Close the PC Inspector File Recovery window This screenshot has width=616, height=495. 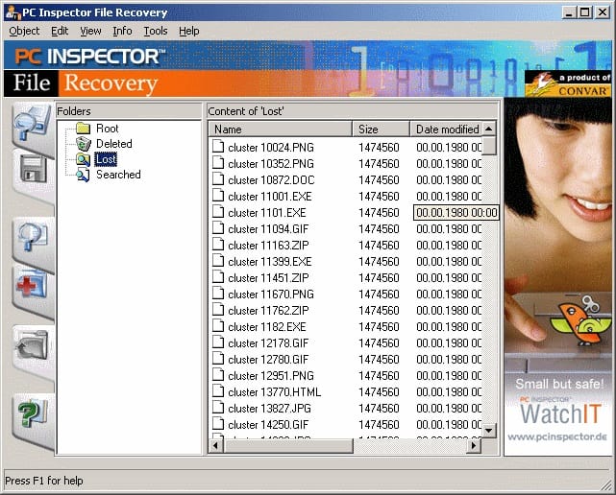click(603, 12)
